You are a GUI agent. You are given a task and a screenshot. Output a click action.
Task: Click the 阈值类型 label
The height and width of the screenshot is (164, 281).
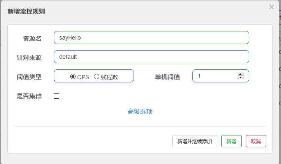(x=29, y=77)
